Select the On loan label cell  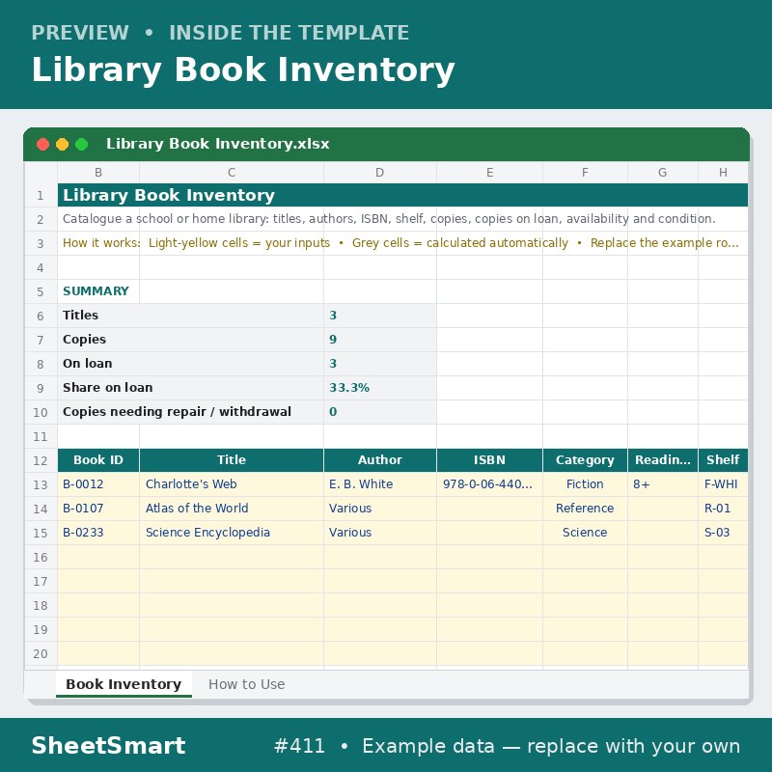pyautogui.click(x=190, y=364)
